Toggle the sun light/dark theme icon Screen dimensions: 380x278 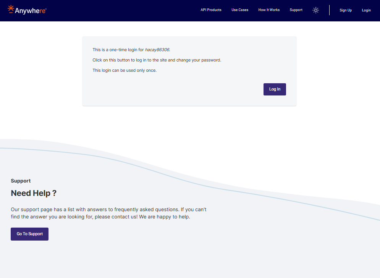[x=315, y=10]
